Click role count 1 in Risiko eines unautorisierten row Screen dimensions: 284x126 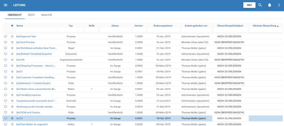(92, 89)
